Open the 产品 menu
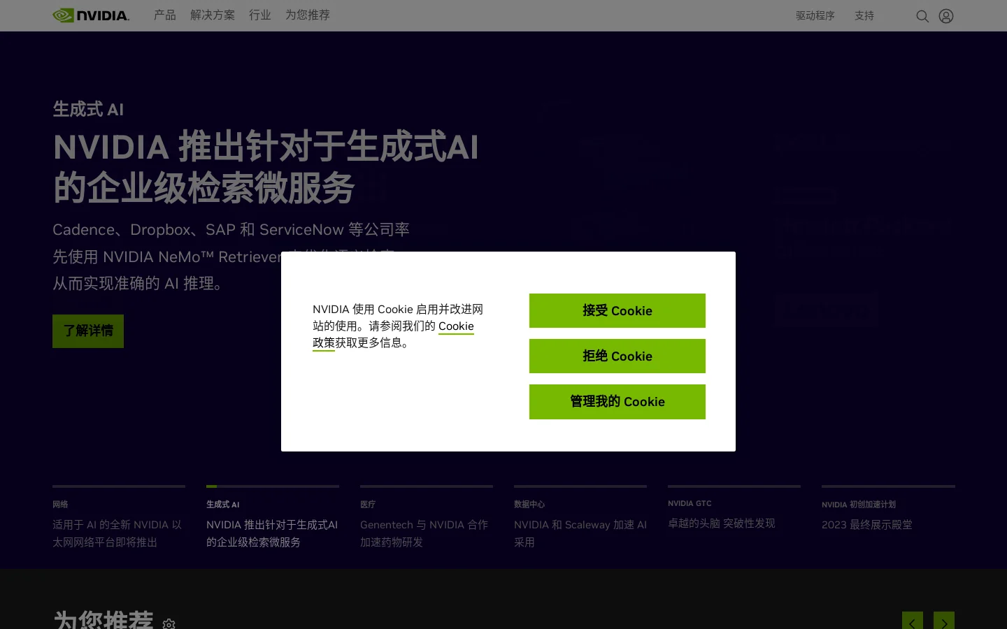 coord(165,15)
